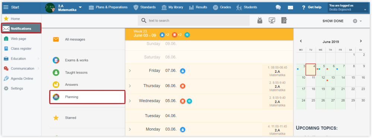Image resolution: width=372 pixels, height=138 pixels.
Task: Open the chat bubbles icon in header
Action: coord(278,7)
